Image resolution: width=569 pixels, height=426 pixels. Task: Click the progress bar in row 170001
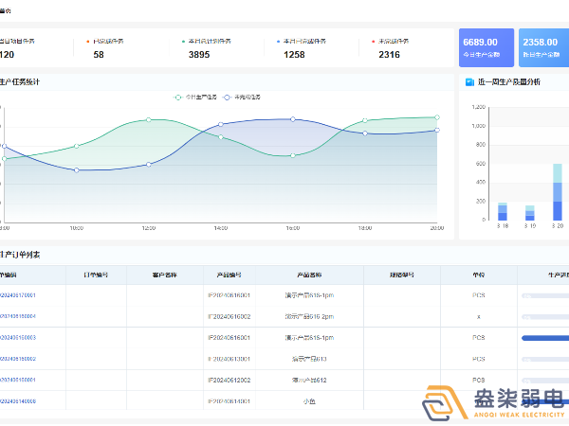tap(545, 295)
